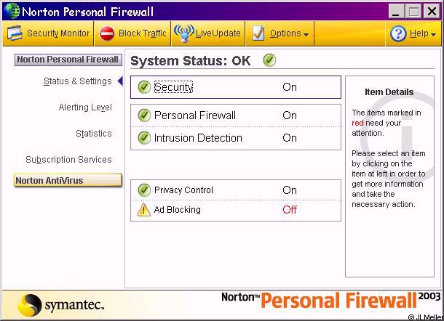Image resolution: width=444 pixels, height=321 pixels.
Task: Click the blue Help question mark icon
Action: click(398, 33)
